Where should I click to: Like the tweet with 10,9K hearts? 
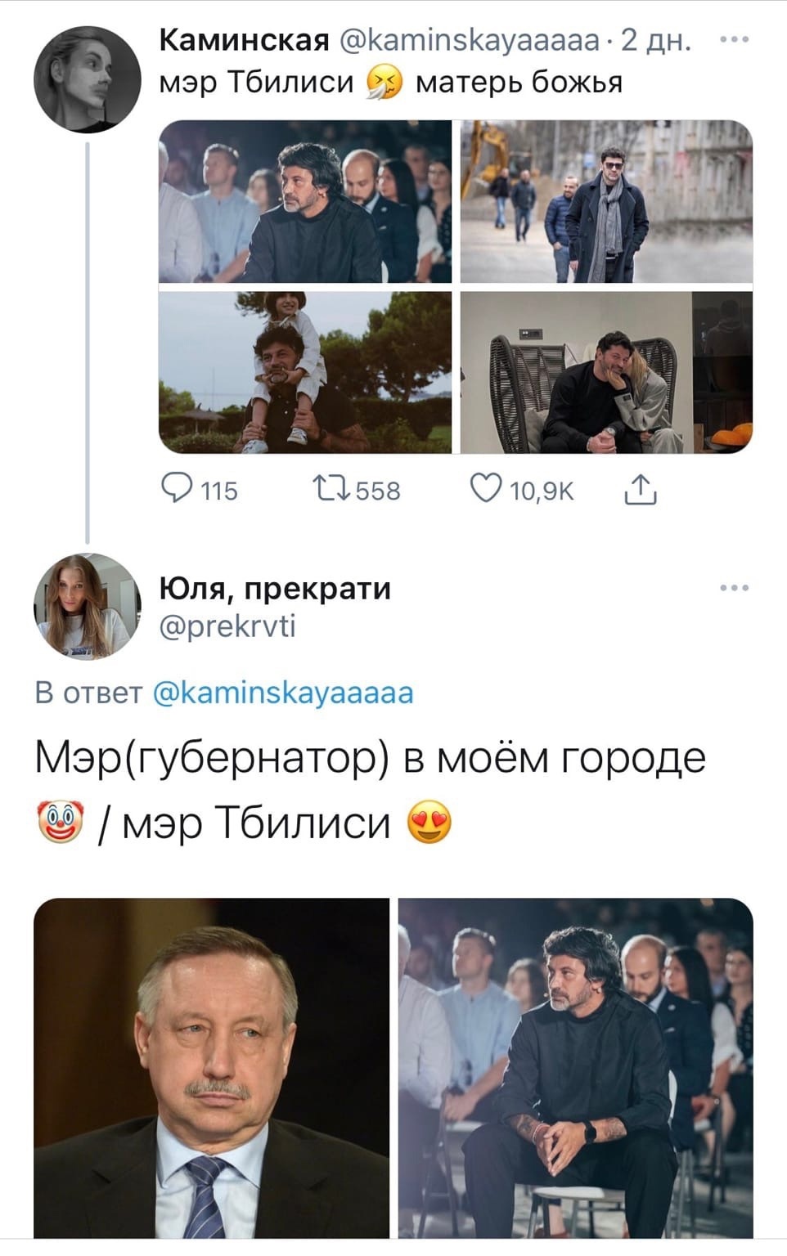[x=522, y=490]
